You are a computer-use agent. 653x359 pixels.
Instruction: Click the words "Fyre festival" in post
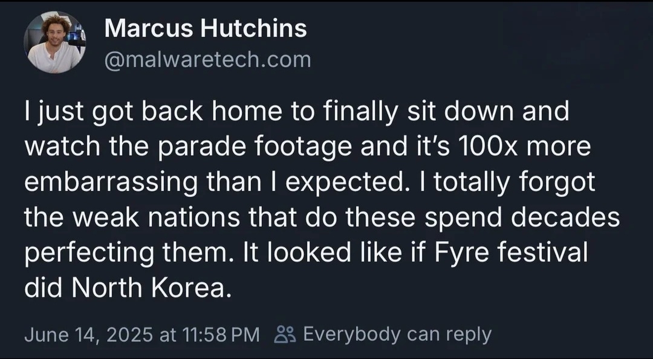coord(511,253)
